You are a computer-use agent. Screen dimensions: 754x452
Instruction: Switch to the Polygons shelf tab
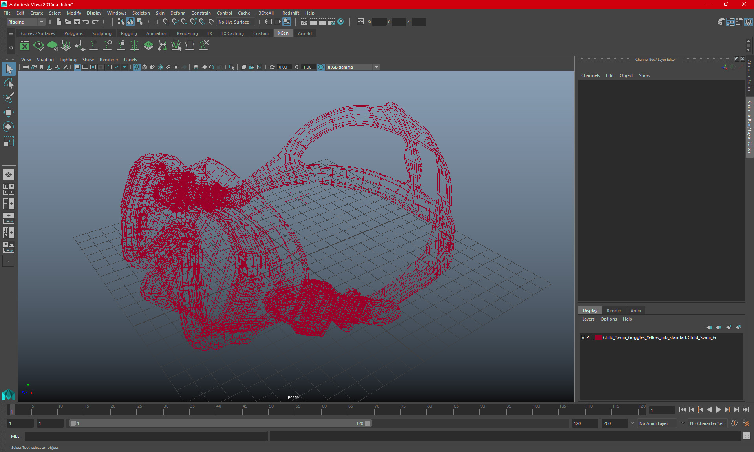pyautogui.click(x=73, y=33)
